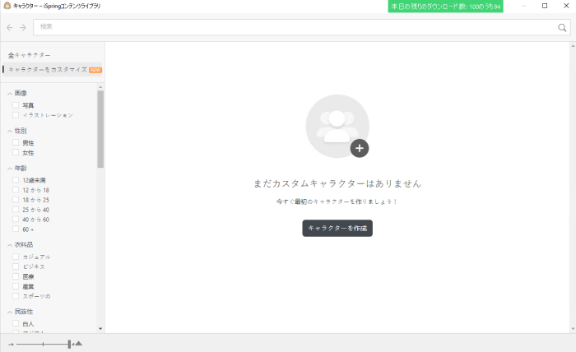The height and width of the screenshot is (352, 576).
Task: Click the green remaining downloads counter
Action: coord(446,7)
